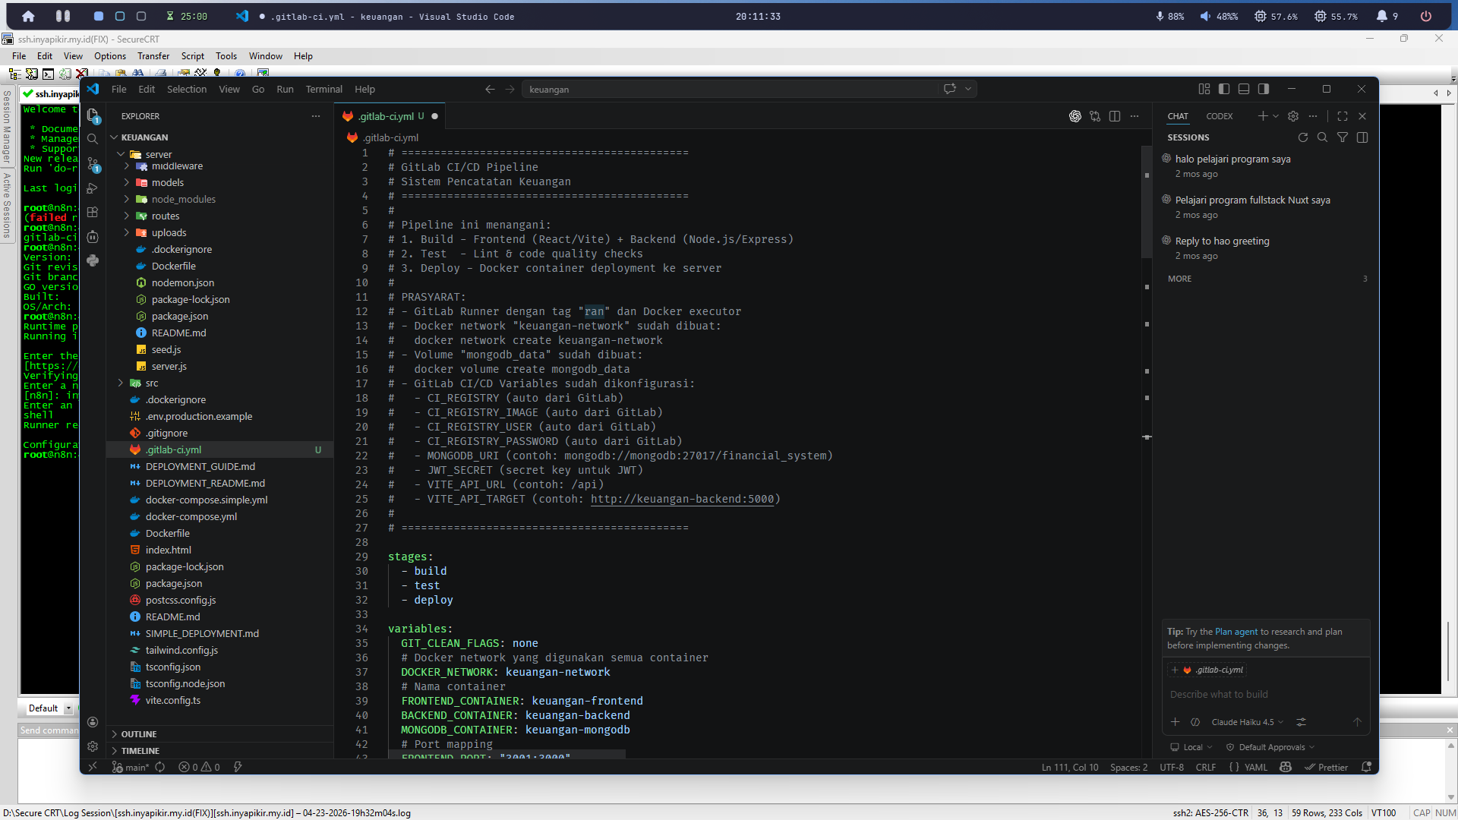
Task: Click the open changes compare icon
Action: point(1095,116)
